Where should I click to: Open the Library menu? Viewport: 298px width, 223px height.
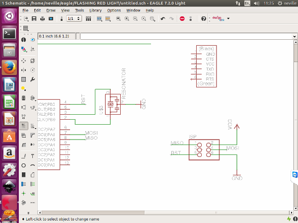[95, 10]
